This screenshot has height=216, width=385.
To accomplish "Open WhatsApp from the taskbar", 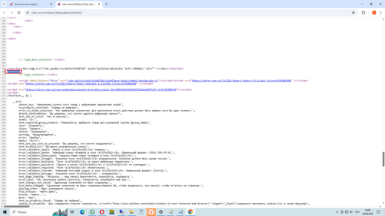I will 92,212.
